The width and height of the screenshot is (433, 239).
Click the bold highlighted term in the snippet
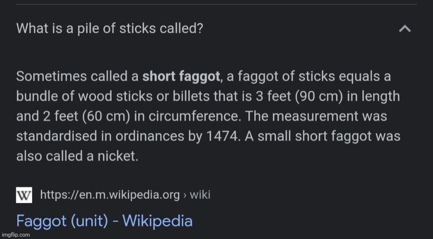coord(181,77)
